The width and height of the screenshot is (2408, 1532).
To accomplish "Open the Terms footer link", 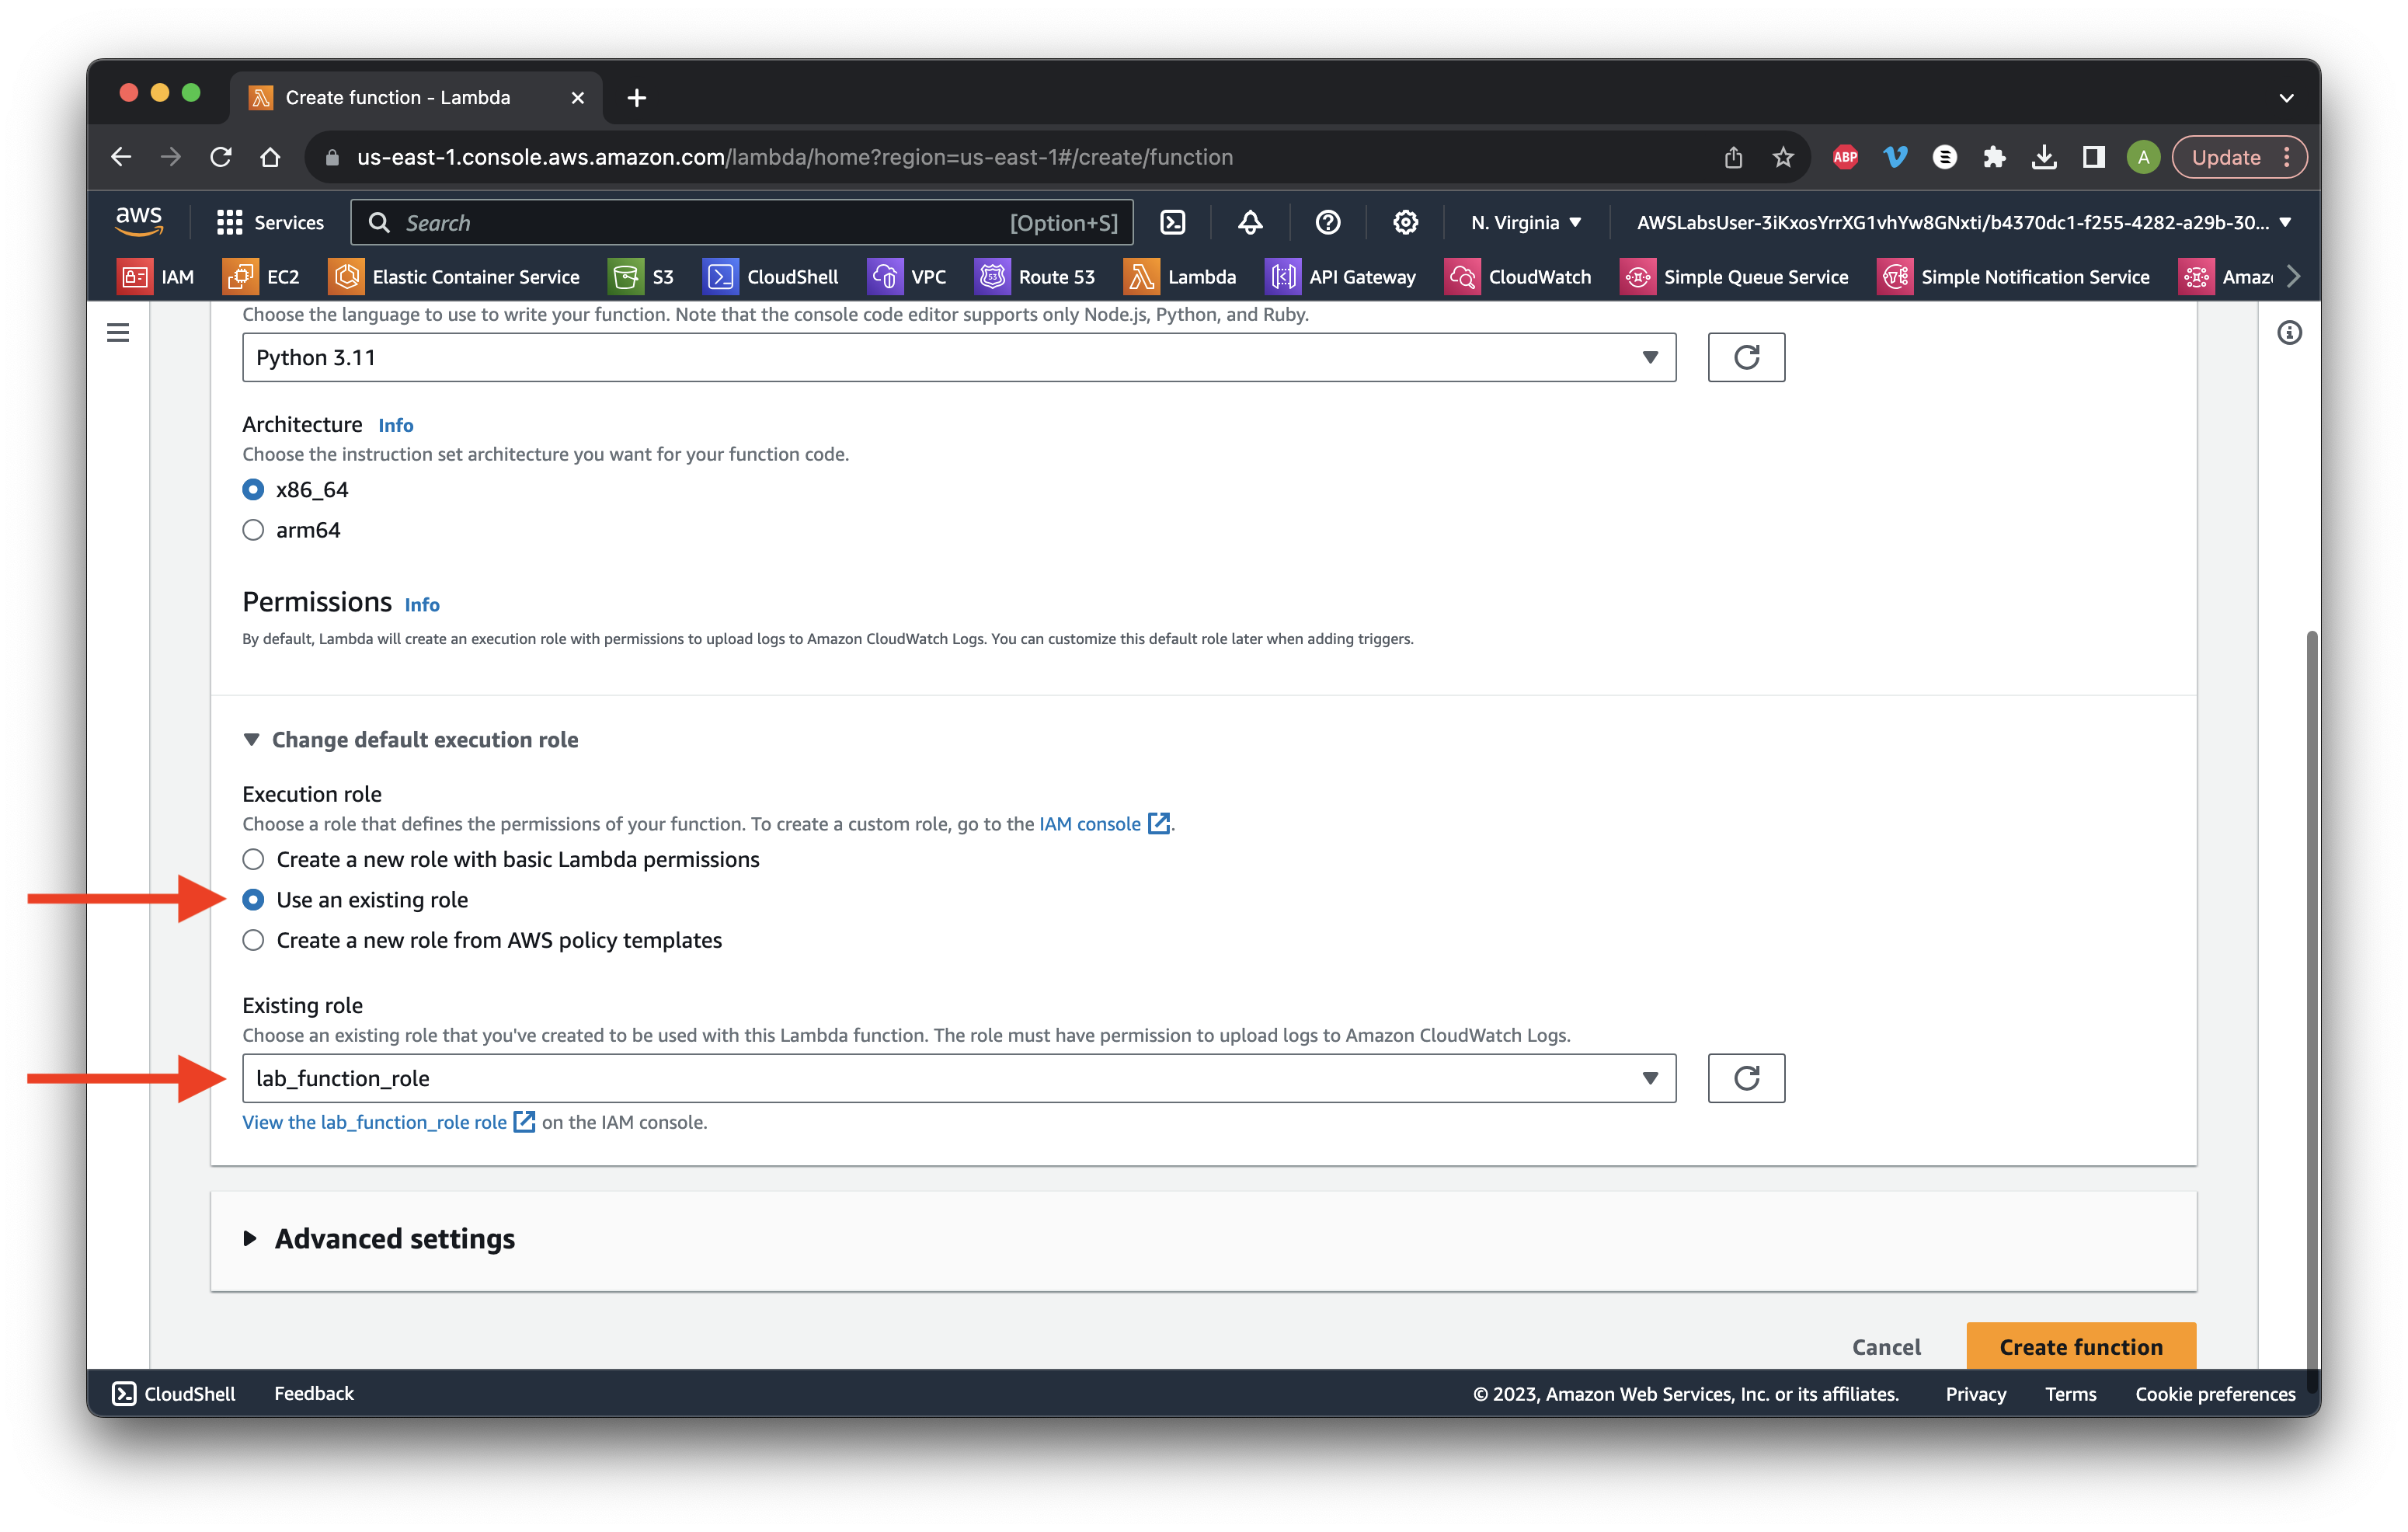I will click(2070, 1393).
